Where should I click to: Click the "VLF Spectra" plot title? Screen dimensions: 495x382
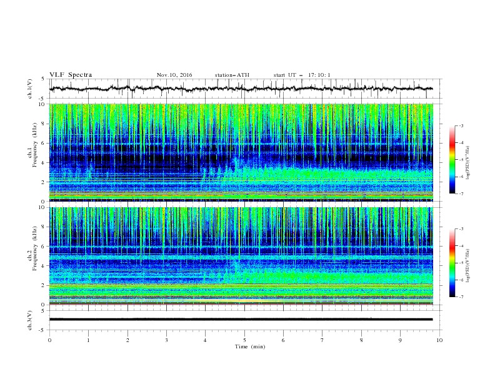71,75
